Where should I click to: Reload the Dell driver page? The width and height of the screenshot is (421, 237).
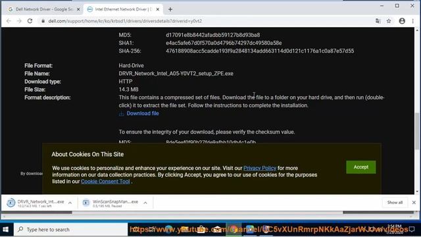[x=30, y=21]
